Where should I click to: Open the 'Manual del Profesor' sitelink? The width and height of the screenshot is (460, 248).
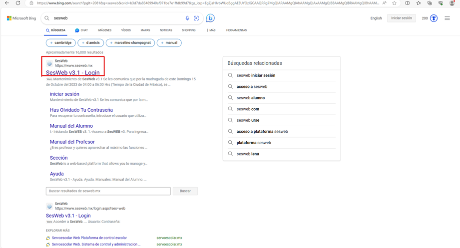(72, 142)
